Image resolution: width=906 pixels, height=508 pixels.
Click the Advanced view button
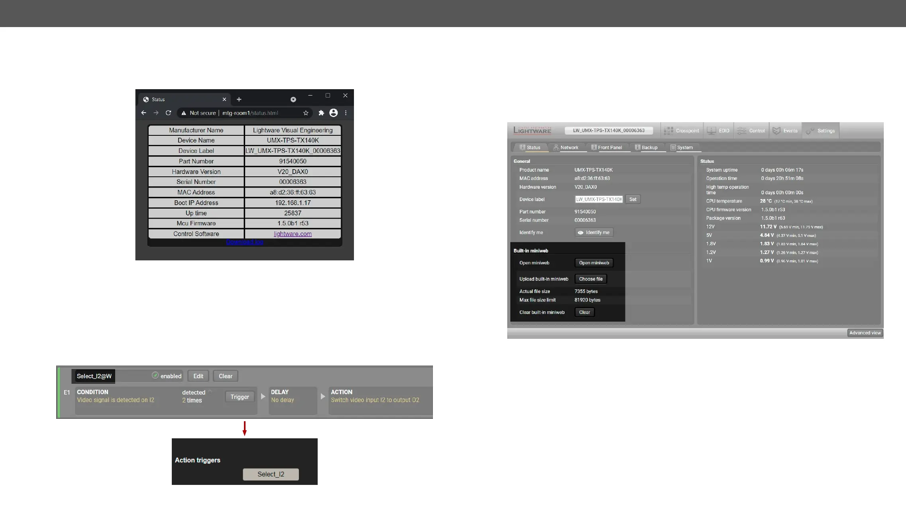point(865,333)
